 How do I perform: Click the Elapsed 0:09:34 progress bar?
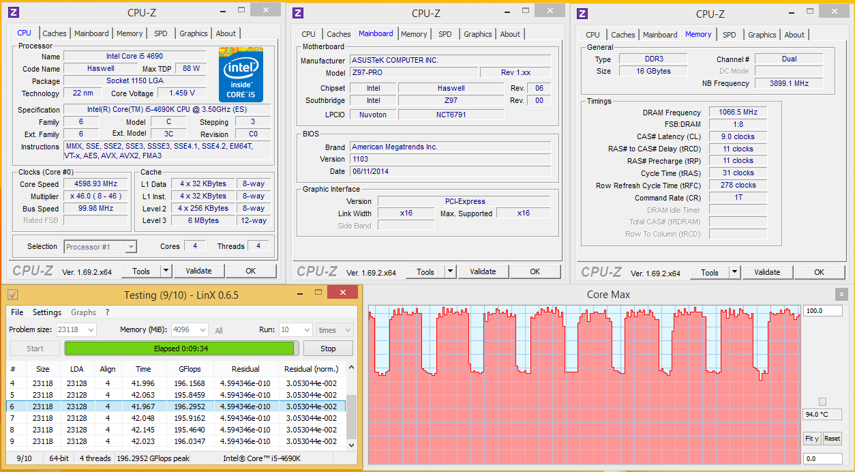coord(180,348)
